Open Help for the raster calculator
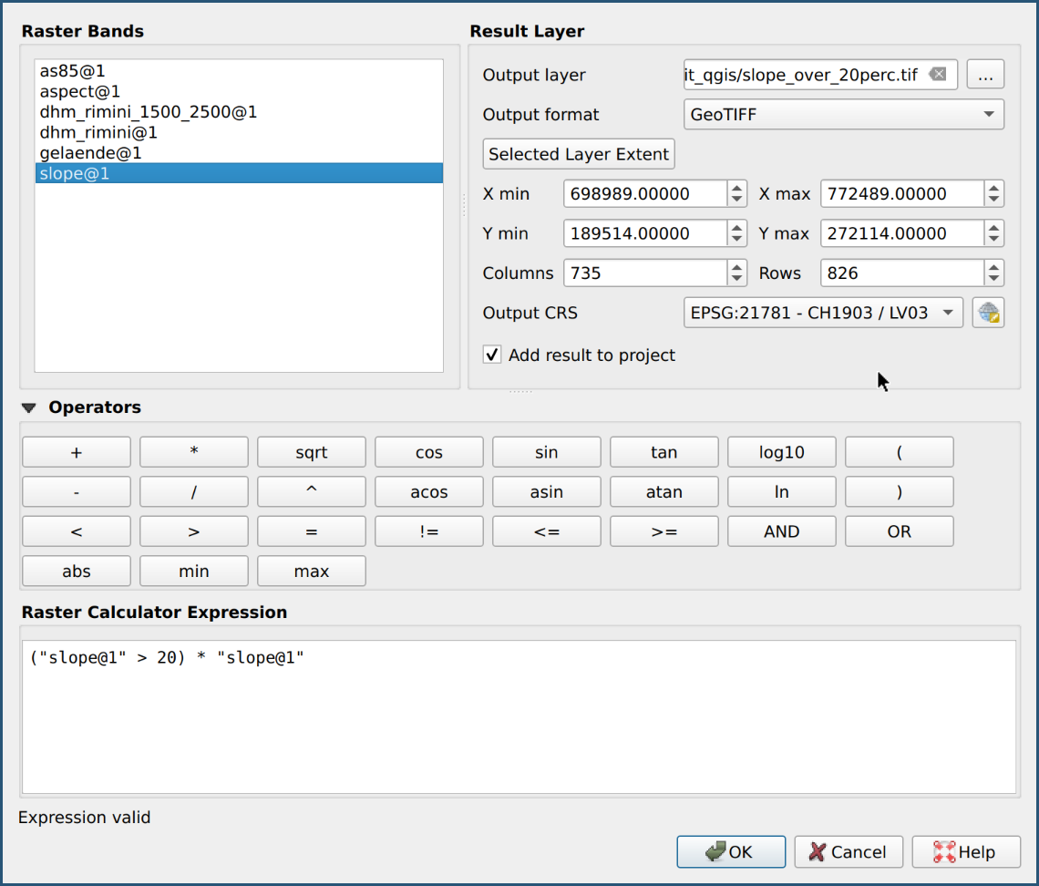This screenshot has height=886, width=1039. click(965, 851)
